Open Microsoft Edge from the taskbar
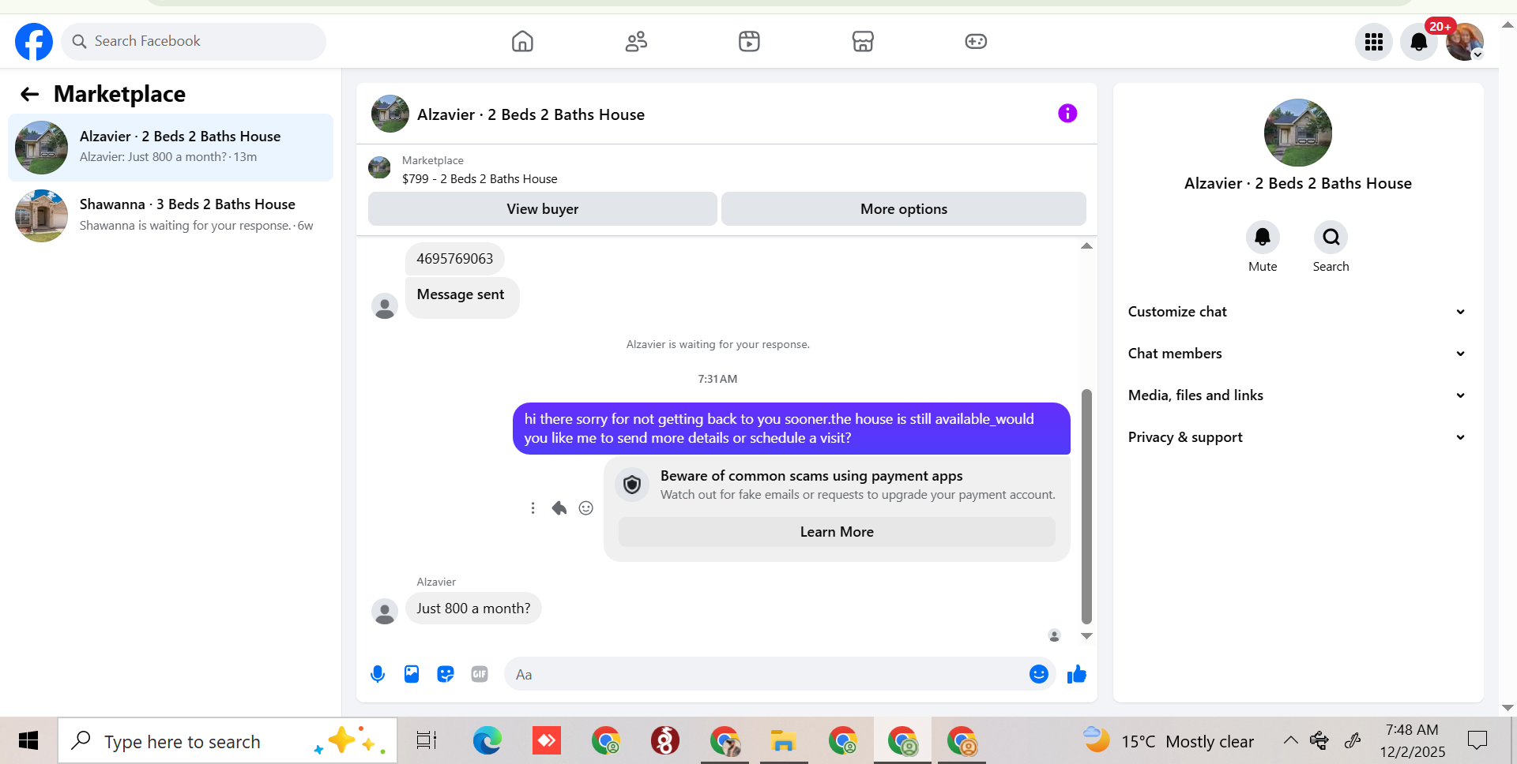1517x764 pixels. coord(487,740)
